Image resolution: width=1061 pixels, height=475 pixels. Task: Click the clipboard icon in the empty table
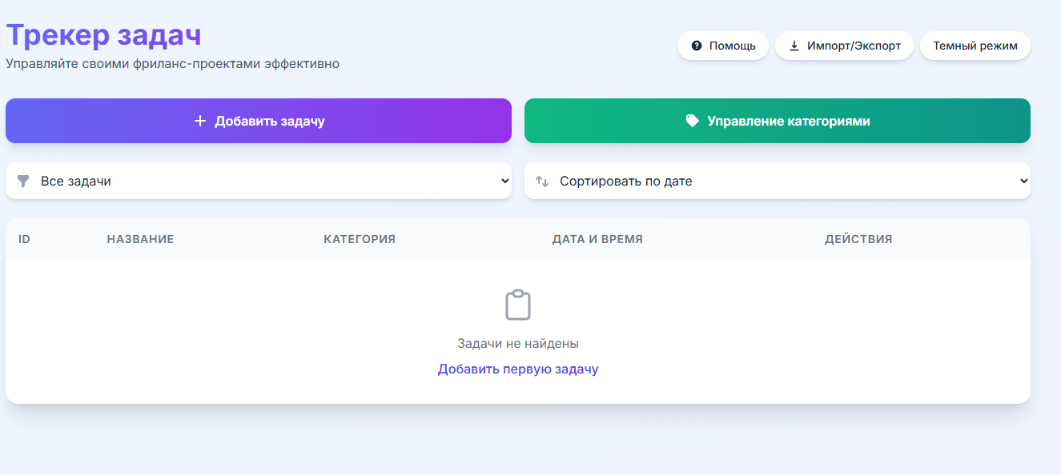[x=518, y=305]
